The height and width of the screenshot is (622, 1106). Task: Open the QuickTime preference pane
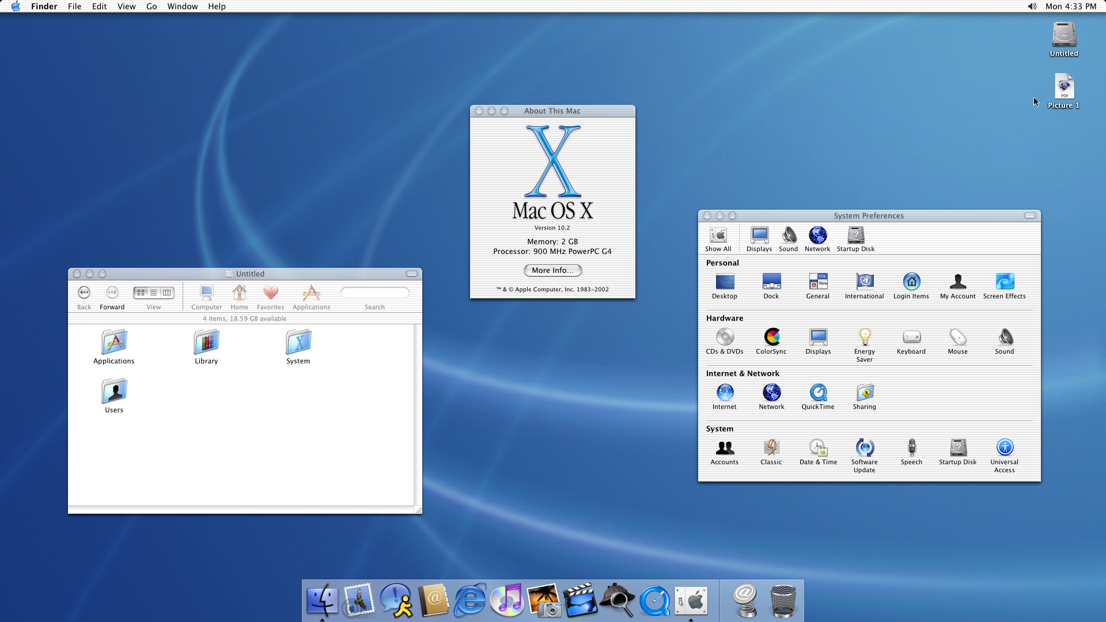click(817, 393)
